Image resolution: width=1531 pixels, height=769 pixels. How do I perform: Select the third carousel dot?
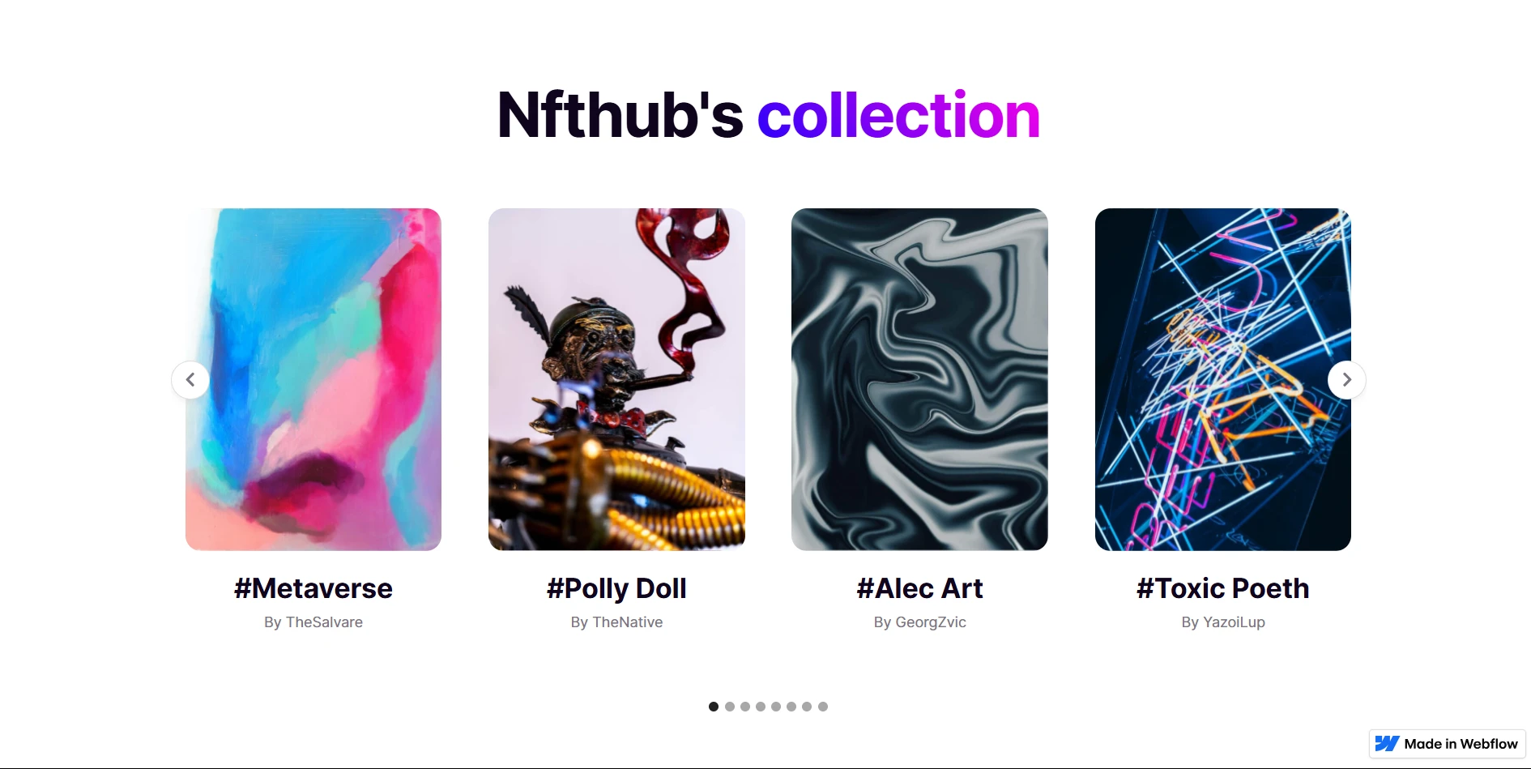point(745,707)
